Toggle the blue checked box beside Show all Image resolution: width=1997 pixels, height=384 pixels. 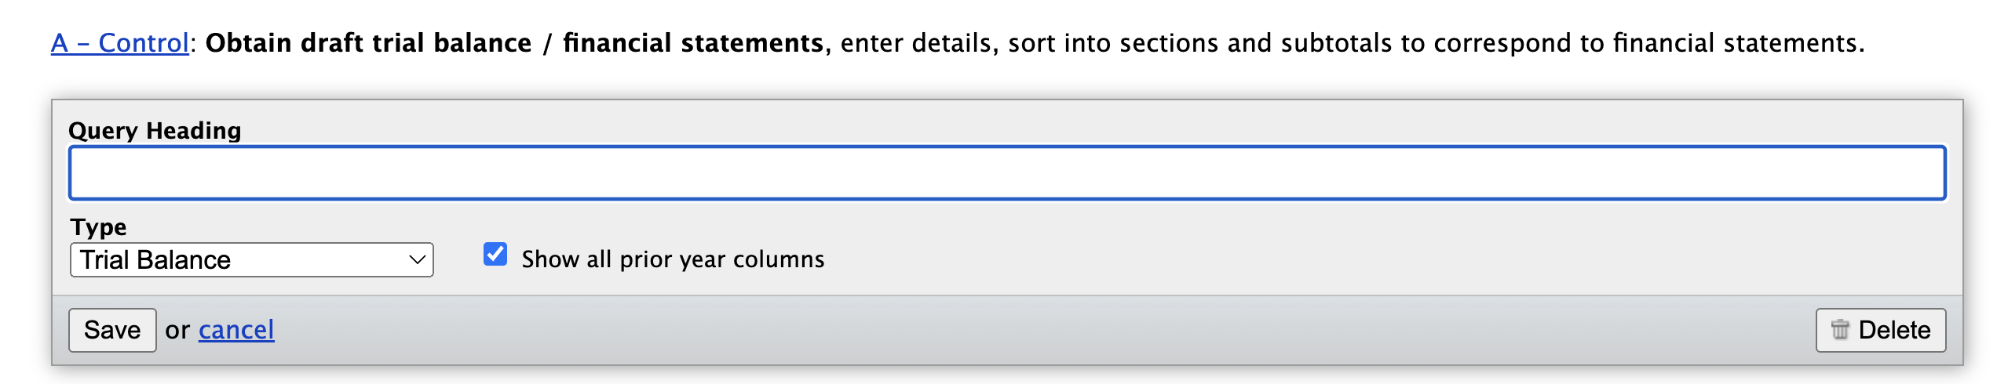click(x=495, y=254)
